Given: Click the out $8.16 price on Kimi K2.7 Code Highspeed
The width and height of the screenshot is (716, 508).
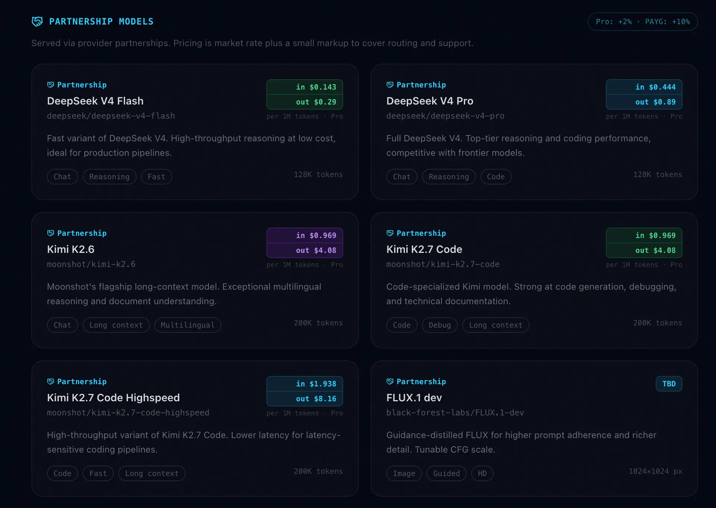Looking at the screenshot, I should pyautogui.click(x=305, y=399).
